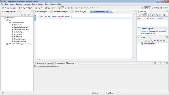Click the Print toolbar icon
Image resolution: width=169 pixels, height=95 pixels.
(14, 8)
